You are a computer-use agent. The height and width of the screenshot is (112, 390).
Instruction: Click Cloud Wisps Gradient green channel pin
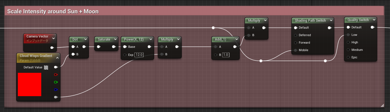56,82
